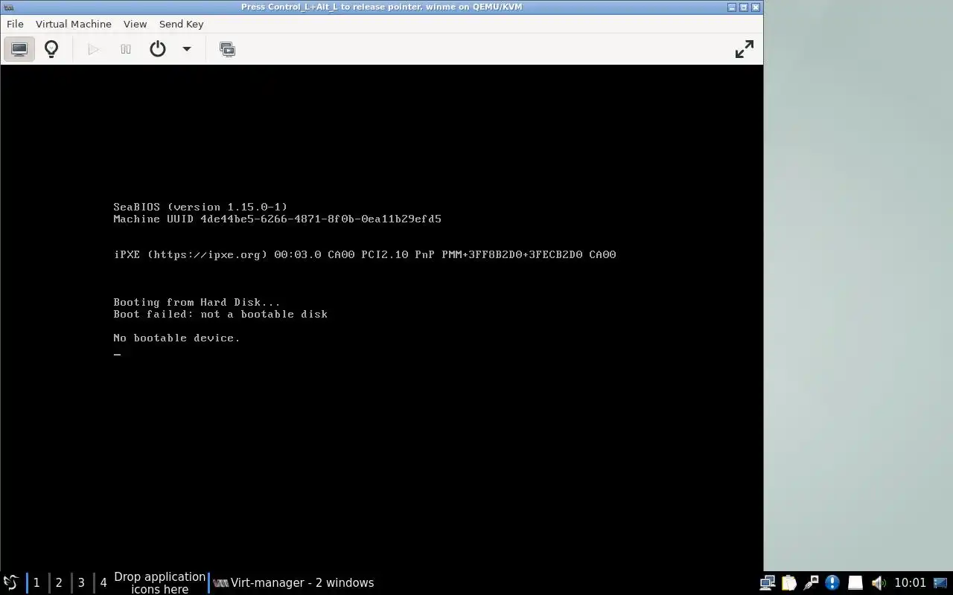Open the Virt-manager taskbar group
This screenshot has width=953, height=595.
293,582
